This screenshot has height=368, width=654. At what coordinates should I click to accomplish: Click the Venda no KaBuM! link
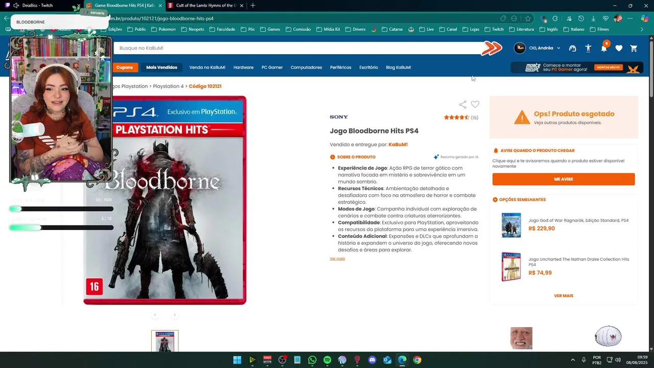click(207, 67)
